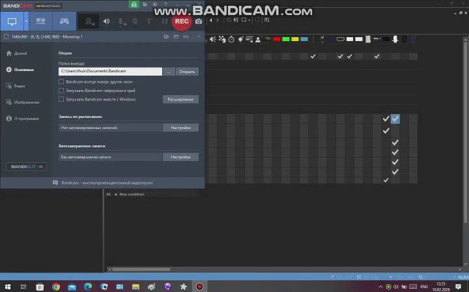
Task: Open the notification center icon
Action: (x=458, y=287)
